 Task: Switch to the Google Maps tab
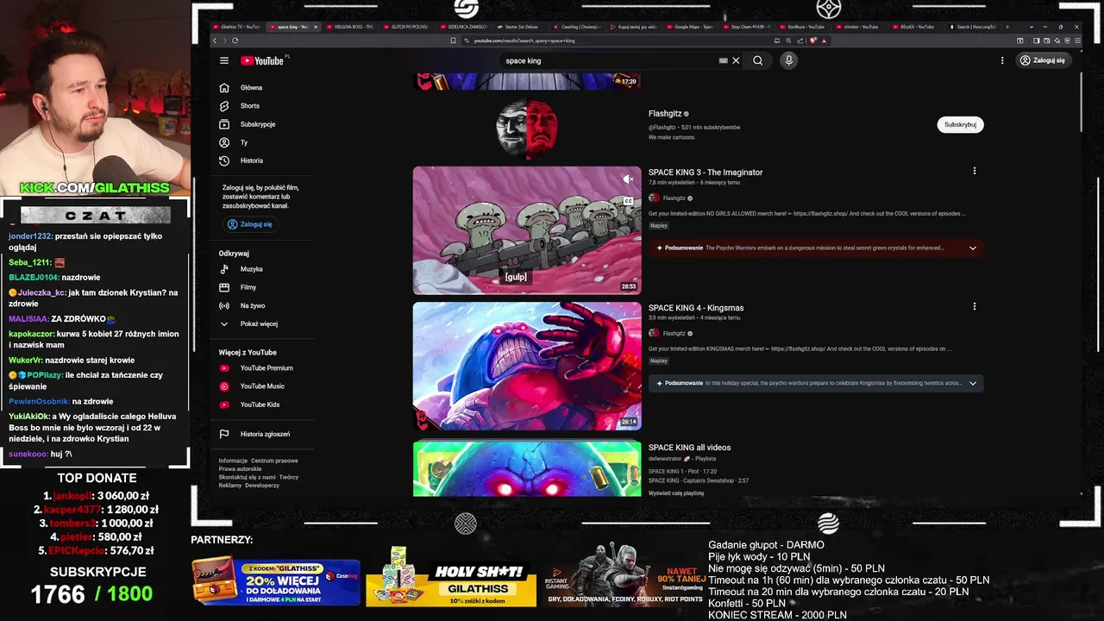[692, 27]
